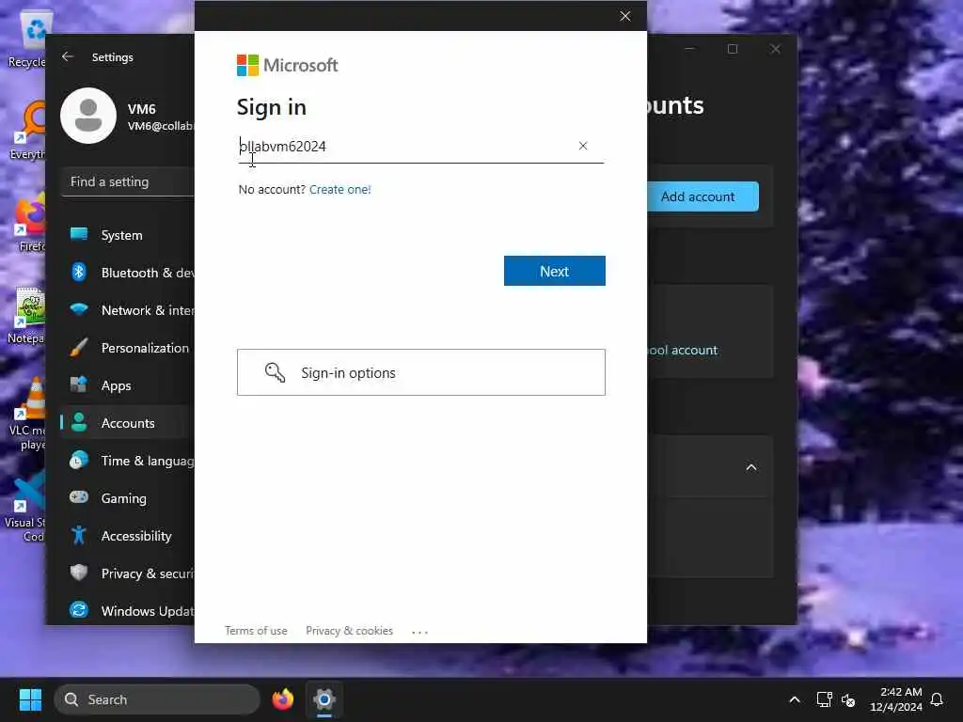This screenshot has height=722, width=963.
Task: Open Time & language settings
Action: point(128,461)
